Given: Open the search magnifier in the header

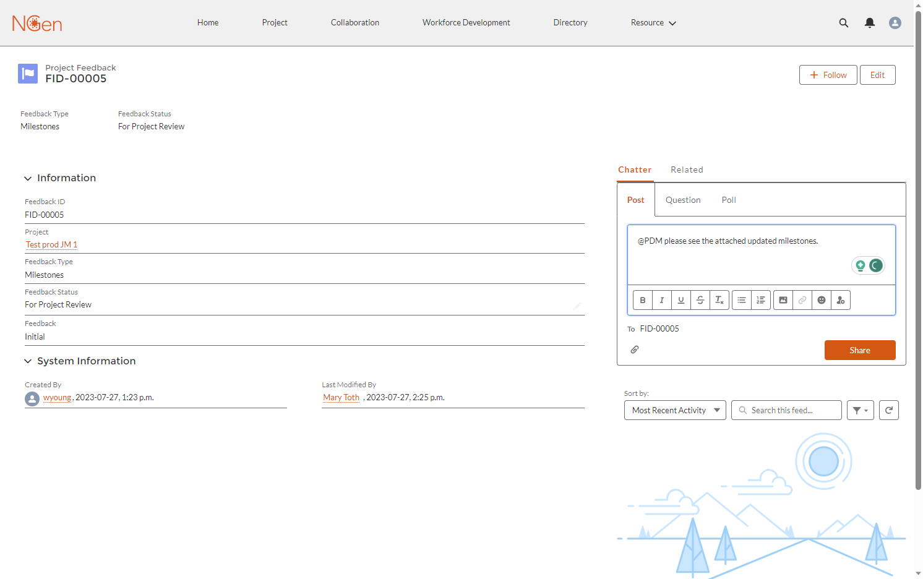Looking at the screenshot, I should pyautogui.click(x=844, y=23).
